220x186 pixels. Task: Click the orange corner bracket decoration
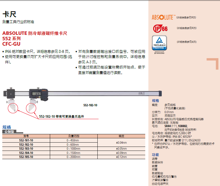(213, 63)
